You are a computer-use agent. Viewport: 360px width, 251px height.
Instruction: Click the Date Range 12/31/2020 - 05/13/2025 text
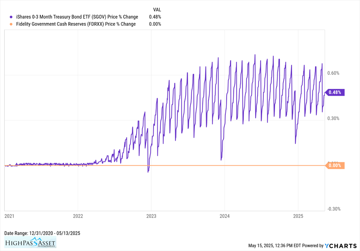(x=42, y=233)
